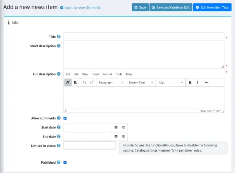Toggle the Allow comments checkbox
The width and height of the screenshot is (235, 173).
click(65, 118)
